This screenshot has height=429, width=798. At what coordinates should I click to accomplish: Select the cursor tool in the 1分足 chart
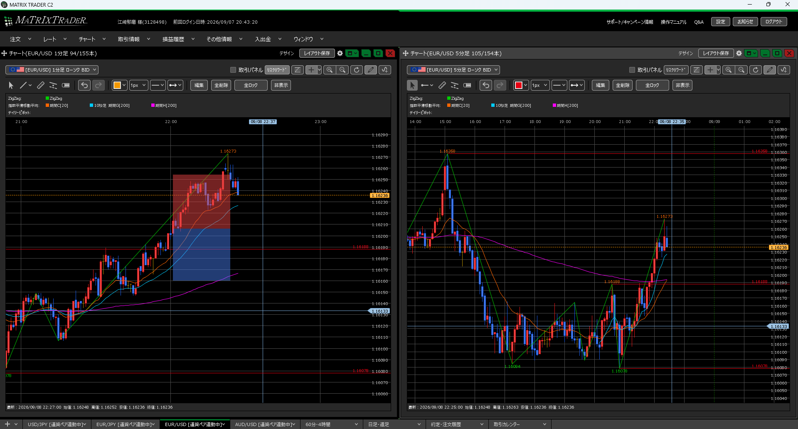coord(11,85)
